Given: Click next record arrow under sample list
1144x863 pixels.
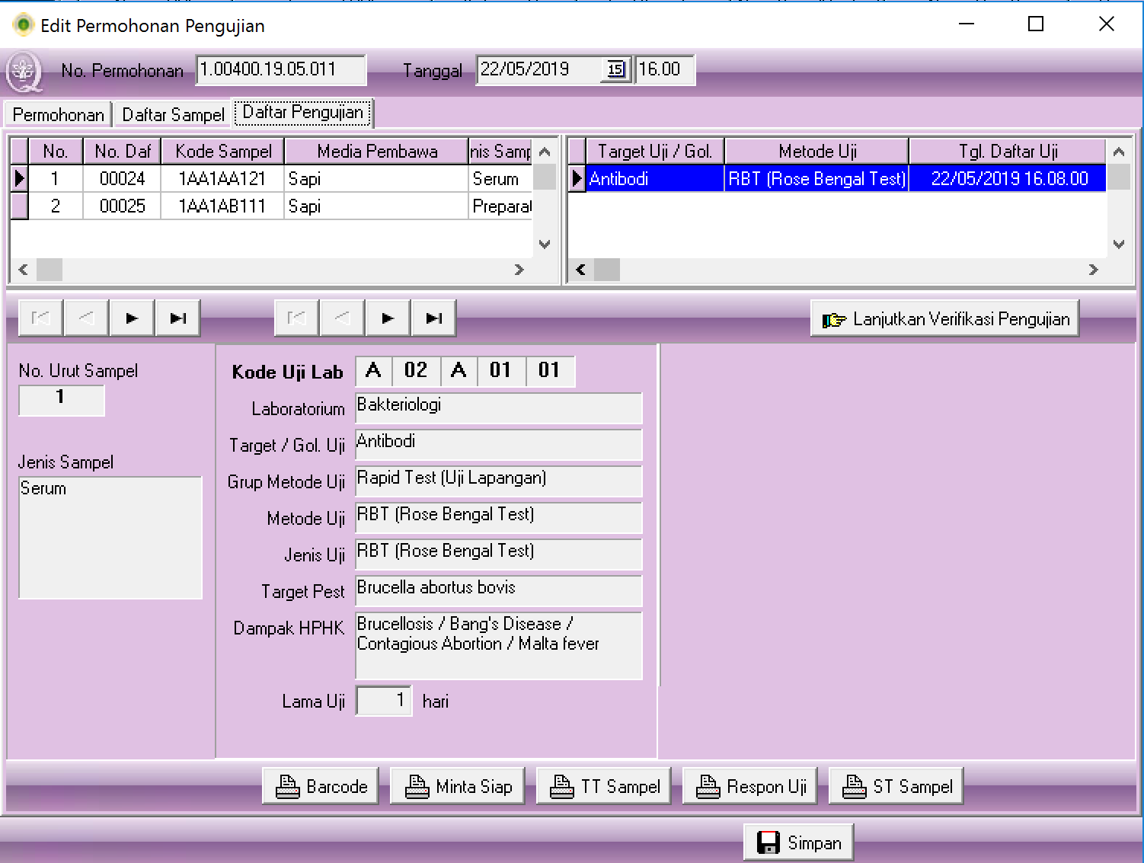Looking at the screenshot, I should tap(132, 318).
